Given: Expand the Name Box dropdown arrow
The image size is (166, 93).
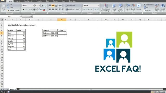Looking at the screenshot, I should [20, 17].
